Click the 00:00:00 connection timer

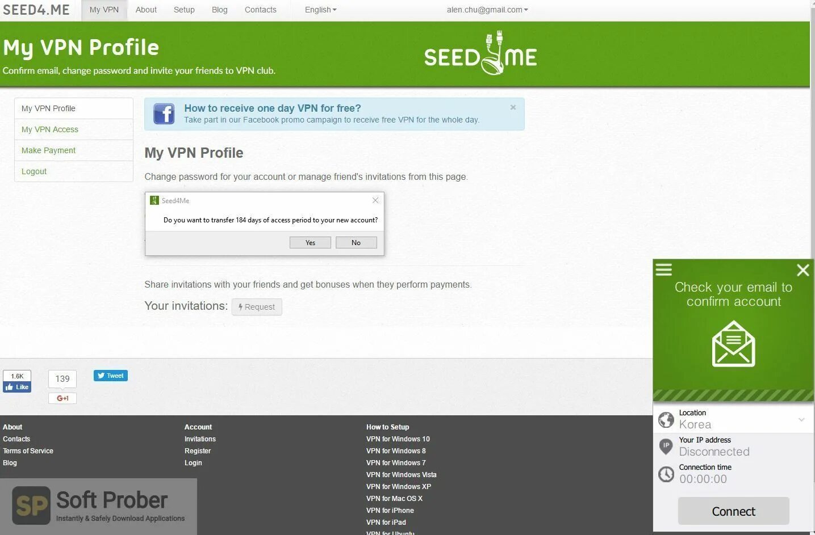tap(703, 479)
